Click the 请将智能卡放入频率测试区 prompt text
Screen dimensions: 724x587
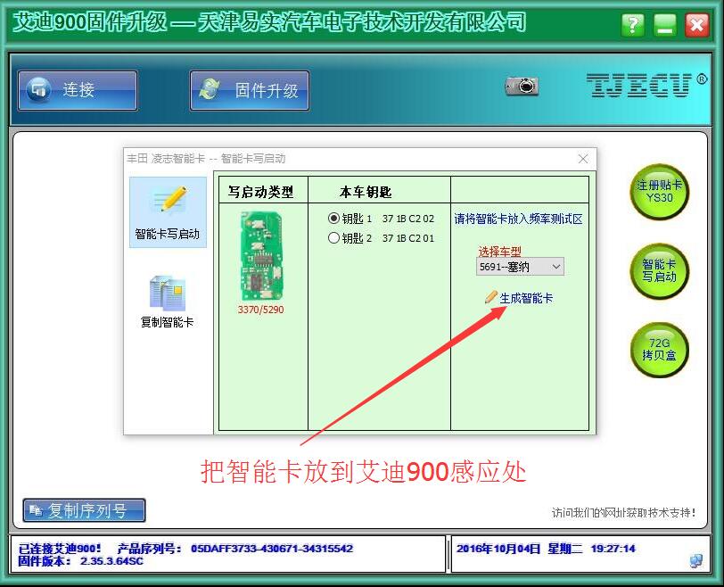pos(519,219)
